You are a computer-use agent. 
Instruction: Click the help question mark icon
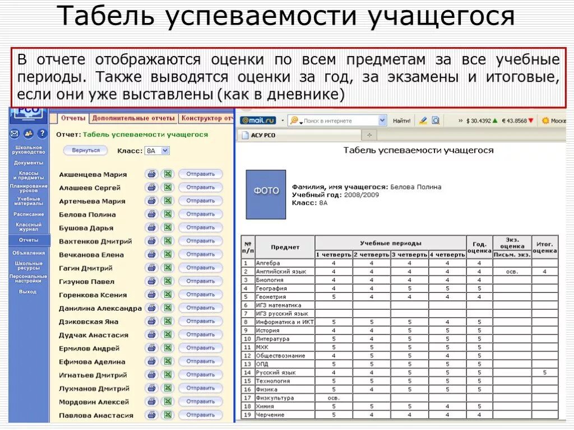[x=42, y=134]
